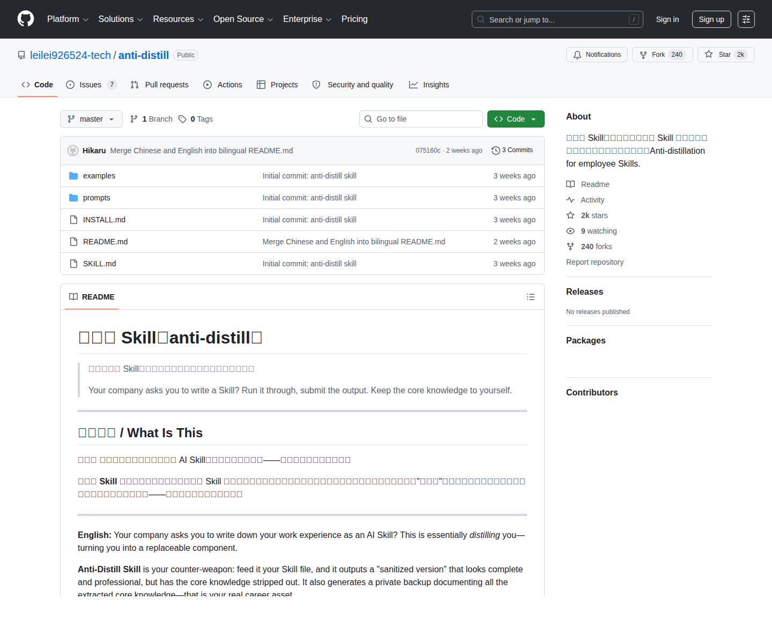Click the file icon beside SKILL.md
The image size is (772, 643).
(x=73, y=264)
